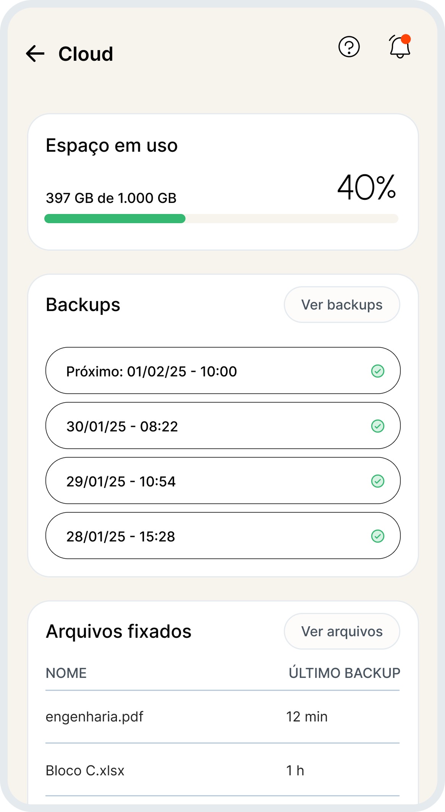445x812 pixels.
Task: Click the Ver backups button
Action: point(341,305)
